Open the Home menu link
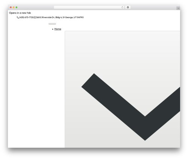This screenshot has width=188, height=159. [58, 29]
